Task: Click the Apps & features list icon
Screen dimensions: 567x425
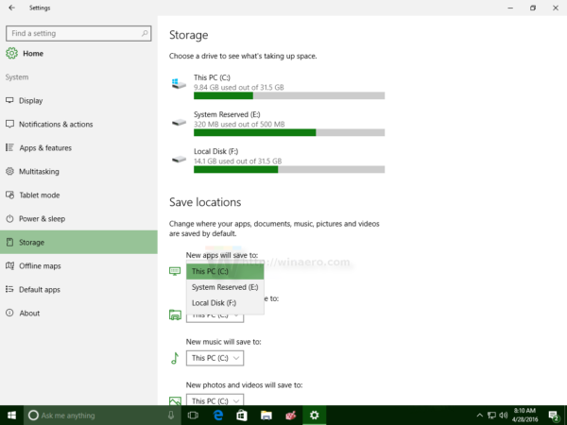Action: coord(9,147)
